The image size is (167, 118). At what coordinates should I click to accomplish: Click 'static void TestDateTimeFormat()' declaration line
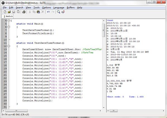pos(40,43)
